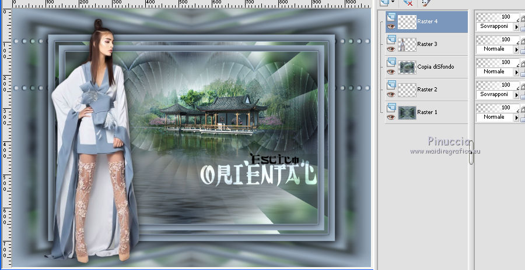Select layer name Raster 2

pyautogui.click(x=427, y=90)
